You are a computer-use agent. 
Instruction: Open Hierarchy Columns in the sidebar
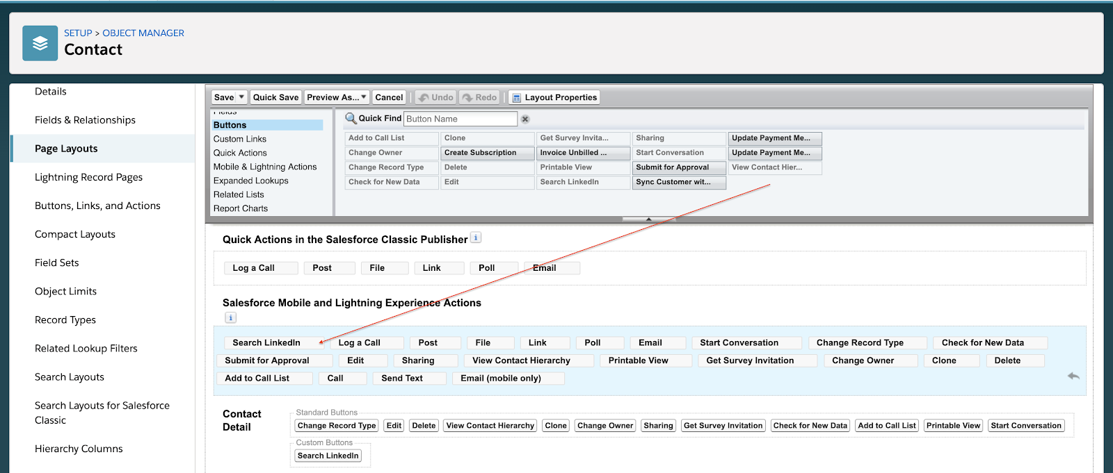tap(79, 449)
